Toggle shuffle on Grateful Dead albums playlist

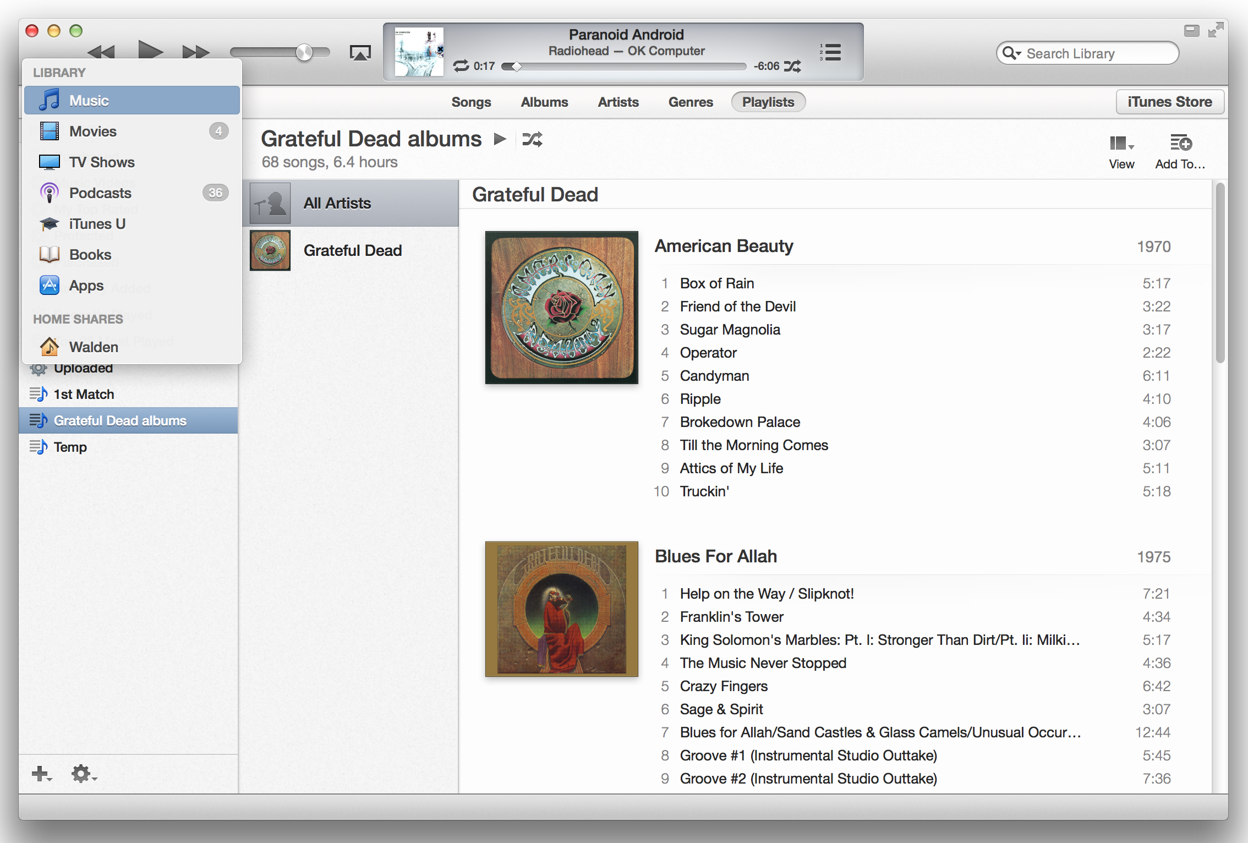[532, 139]
